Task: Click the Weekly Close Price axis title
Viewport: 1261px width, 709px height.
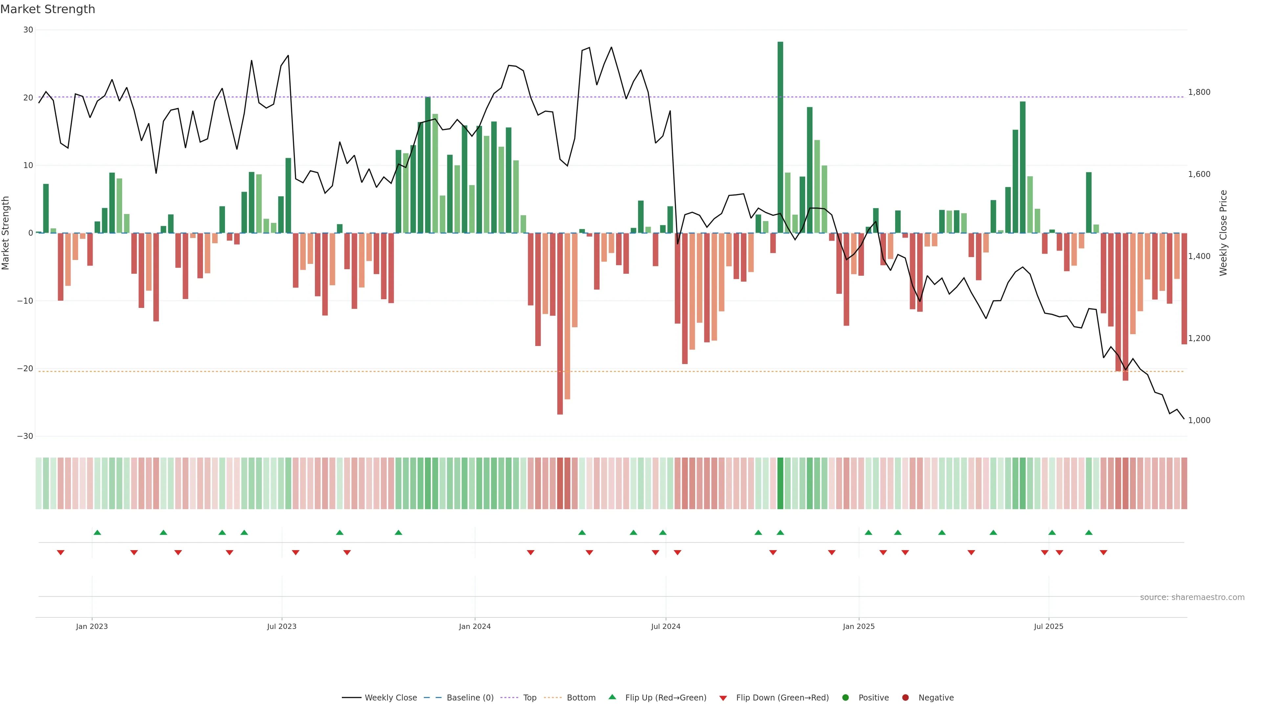Action: [1223, 233]
